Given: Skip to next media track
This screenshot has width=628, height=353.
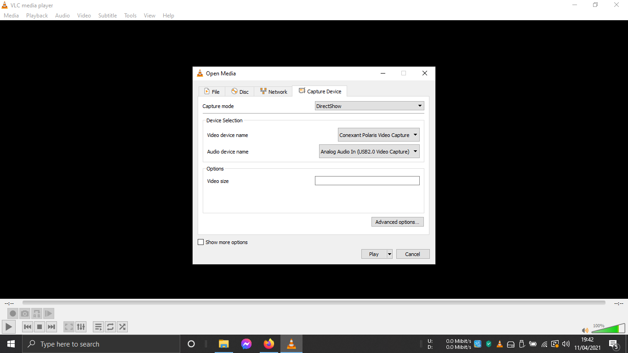Looking at the screenshot, I should (51, 327).
